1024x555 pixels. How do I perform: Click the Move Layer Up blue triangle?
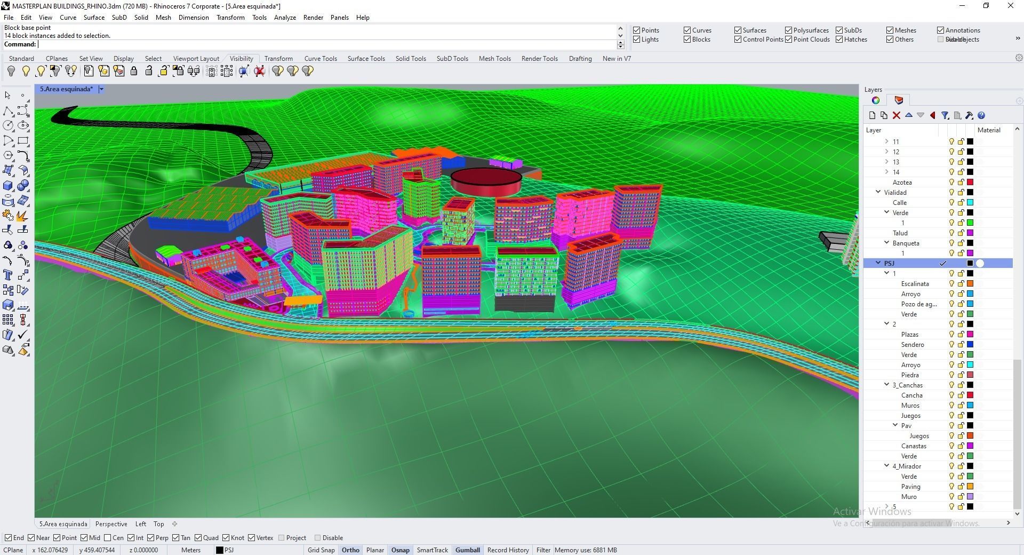[x=909, y=115]
